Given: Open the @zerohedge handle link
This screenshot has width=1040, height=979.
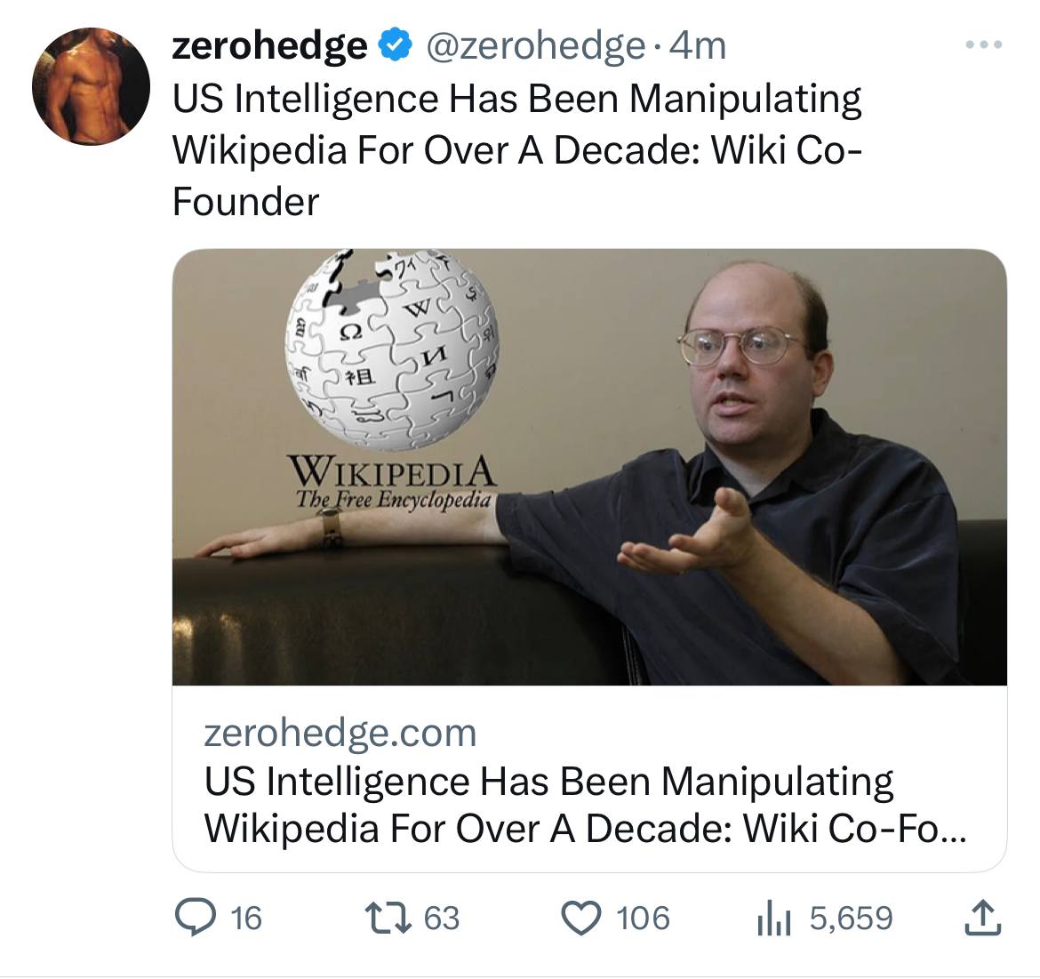Looking at the screenshot, I should click(x=535, y=46).
